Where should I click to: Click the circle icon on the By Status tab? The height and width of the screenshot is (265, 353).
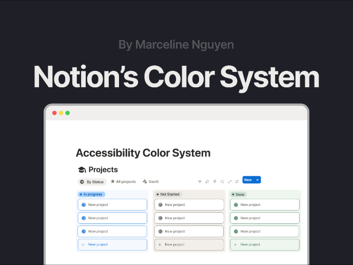[x=82, y=182]
